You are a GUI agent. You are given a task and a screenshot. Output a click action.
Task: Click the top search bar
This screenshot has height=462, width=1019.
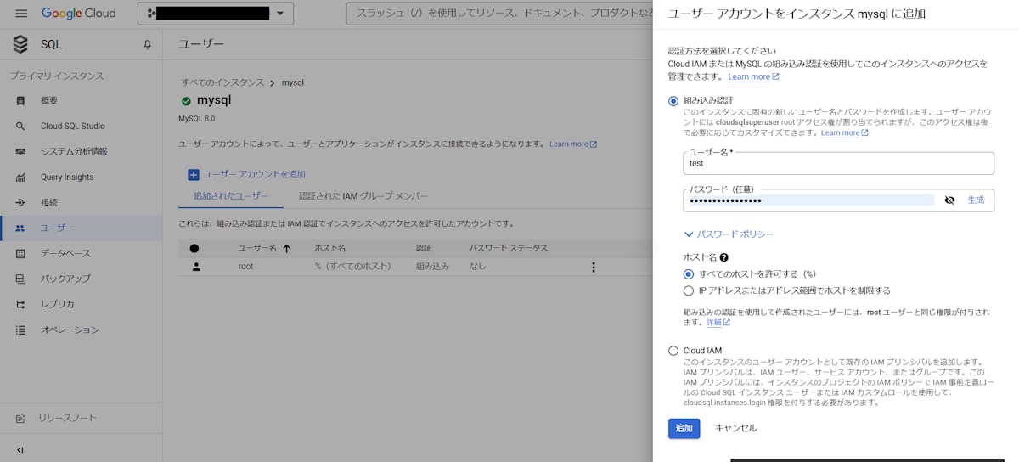click(499, 14)
